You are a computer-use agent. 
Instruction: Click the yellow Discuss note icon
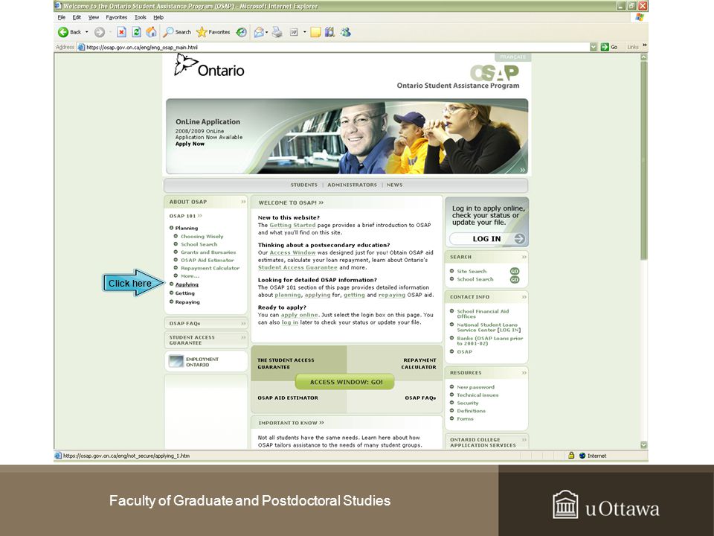(x=315, y=32)
